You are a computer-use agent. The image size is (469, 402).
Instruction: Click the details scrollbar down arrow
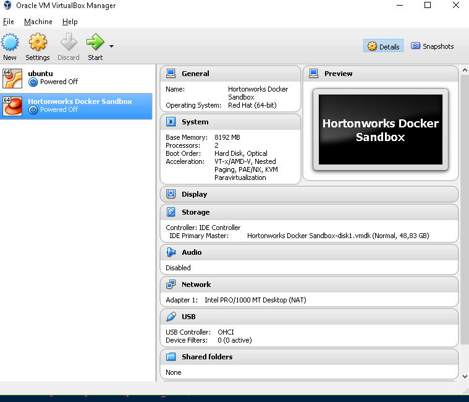(x=465, y=377)
